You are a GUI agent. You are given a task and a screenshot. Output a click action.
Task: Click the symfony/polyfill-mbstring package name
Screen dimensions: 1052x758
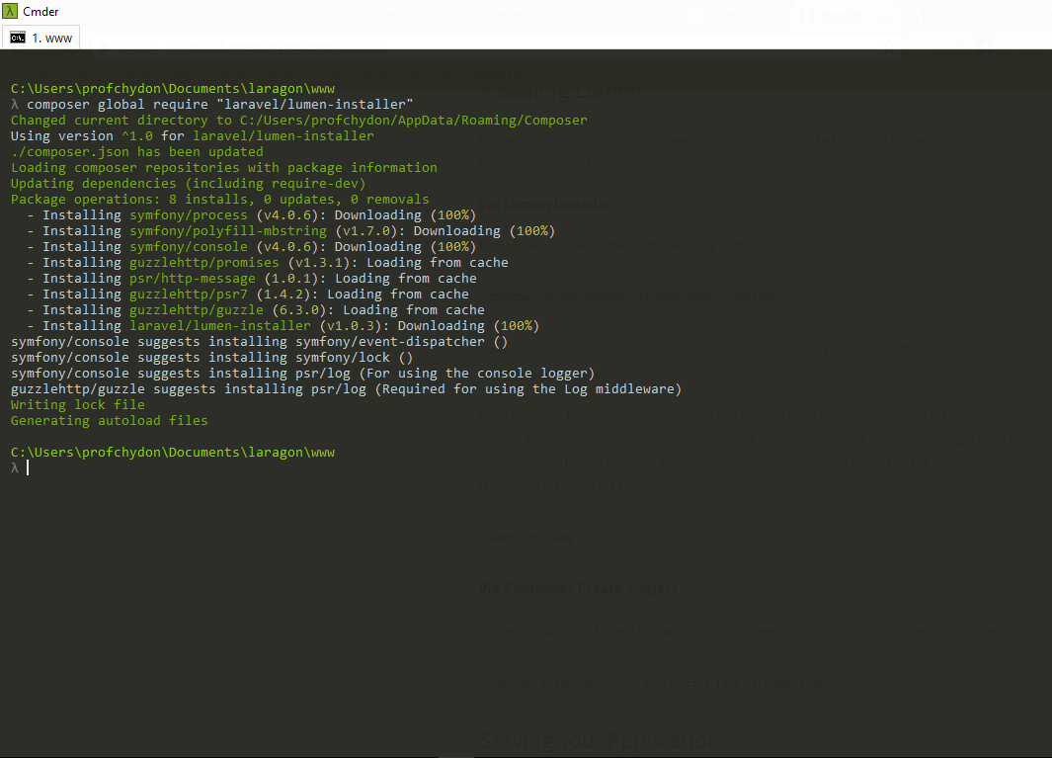coord(228,230)
